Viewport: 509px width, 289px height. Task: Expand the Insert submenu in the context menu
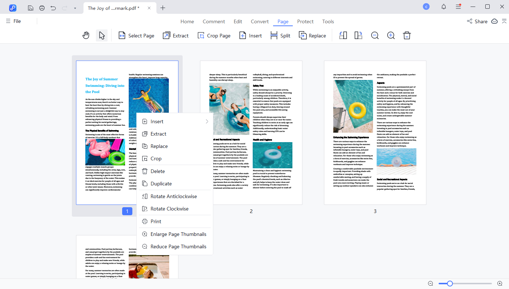(x=156, y=121)
